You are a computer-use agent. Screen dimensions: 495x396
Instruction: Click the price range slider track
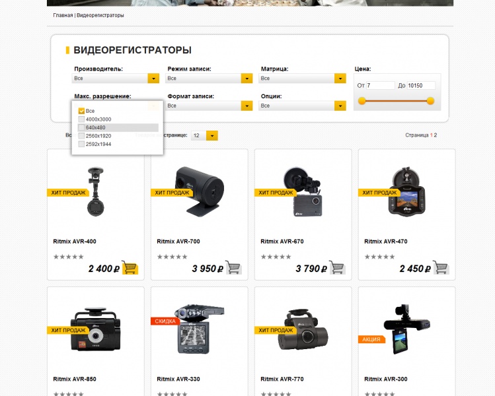click(396, 101)
